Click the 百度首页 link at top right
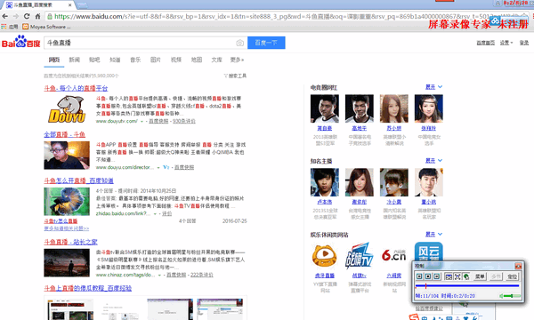 pos(486,43)
